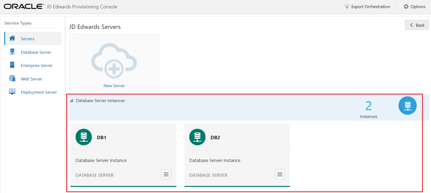Click the DB1 instance name
Image resolution: width=431 pixels, height=193 pixels.
click(x=101, y=138)
